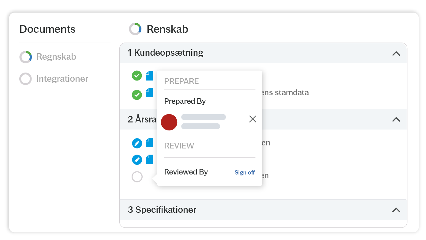Viewport: 426px width, 240px height.
Task: Select the empty grey status circle
Action: point(137,177)
